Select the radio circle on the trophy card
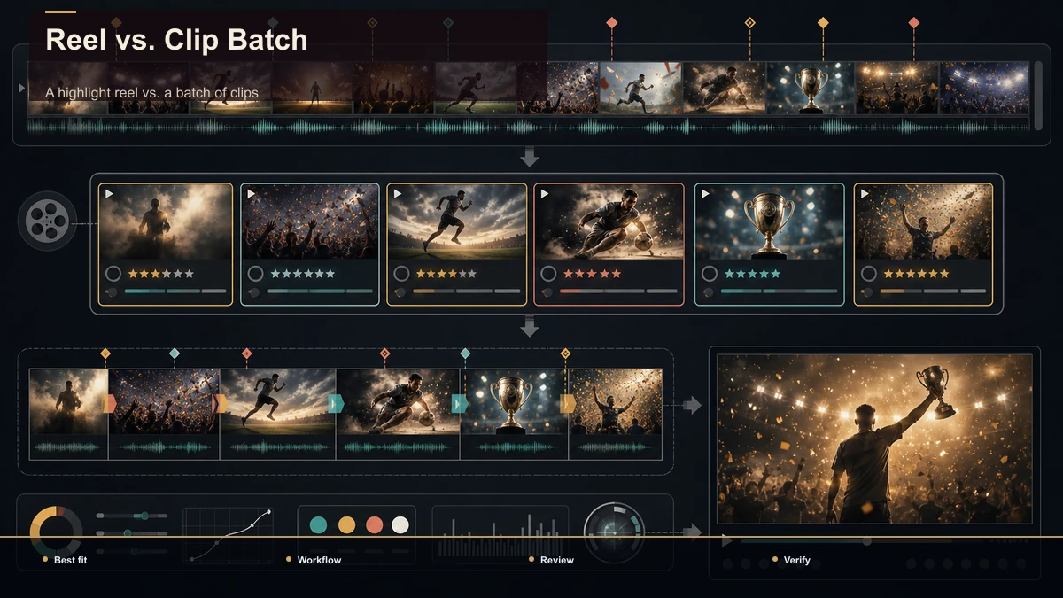The width and height of the screenshot is (1063, 598). tap(709, 274)
